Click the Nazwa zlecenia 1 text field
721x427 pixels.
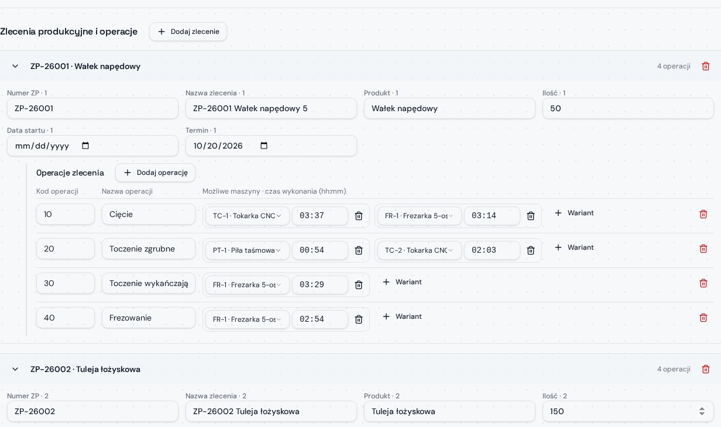click(271, 108)
